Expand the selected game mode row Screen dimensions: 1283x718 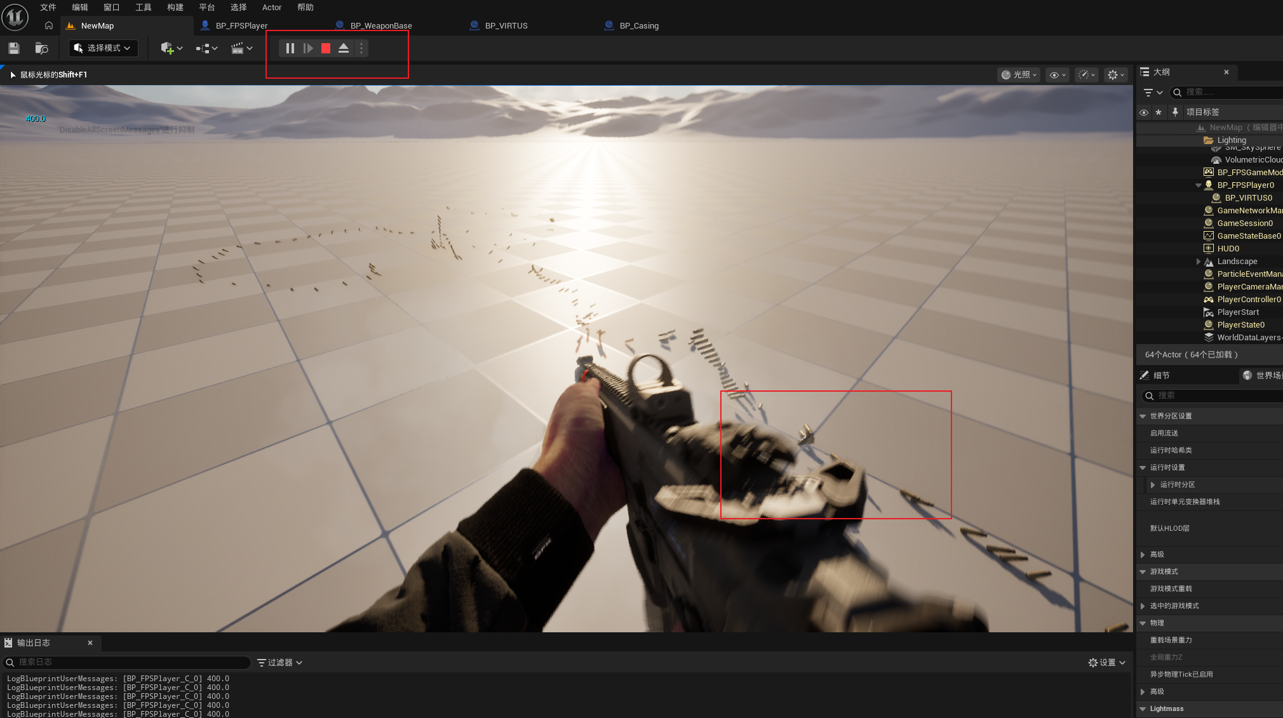coord(1143,606)
